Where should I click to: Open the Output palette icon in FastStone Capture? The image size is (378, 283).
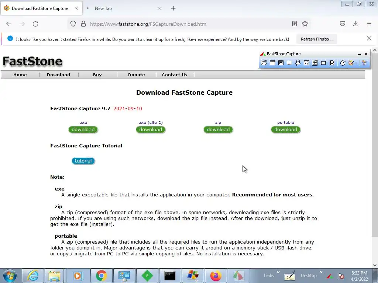(x=351, y=63)
